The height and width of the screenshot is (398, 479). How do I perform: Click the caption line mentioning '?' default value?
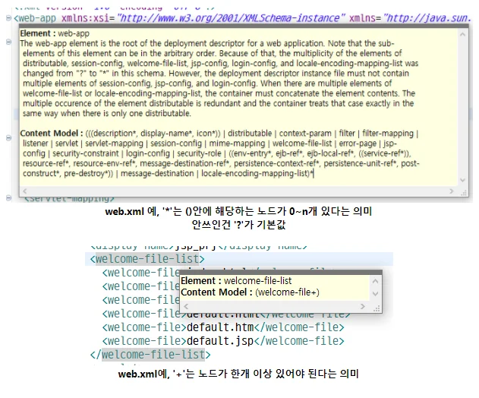coord(238,225)
